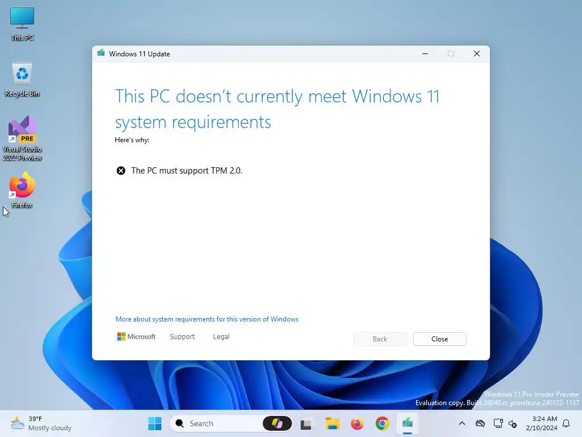The image size is (582, 437).
Task: Launch Visual Studio 2022 Preview shortcut
Action: pyautogui.click(x=22, y=138)
